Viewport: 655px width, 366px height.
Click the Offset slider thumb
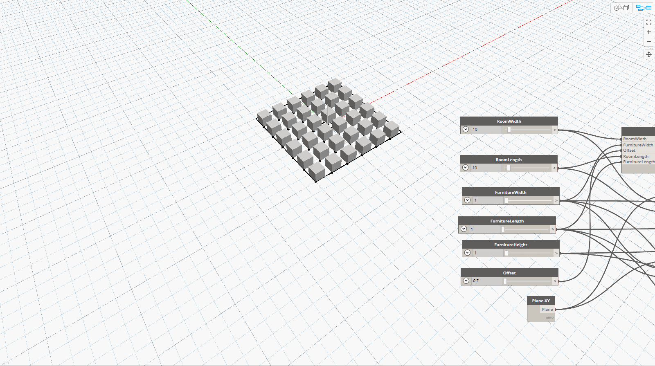[x=505, y=281]
